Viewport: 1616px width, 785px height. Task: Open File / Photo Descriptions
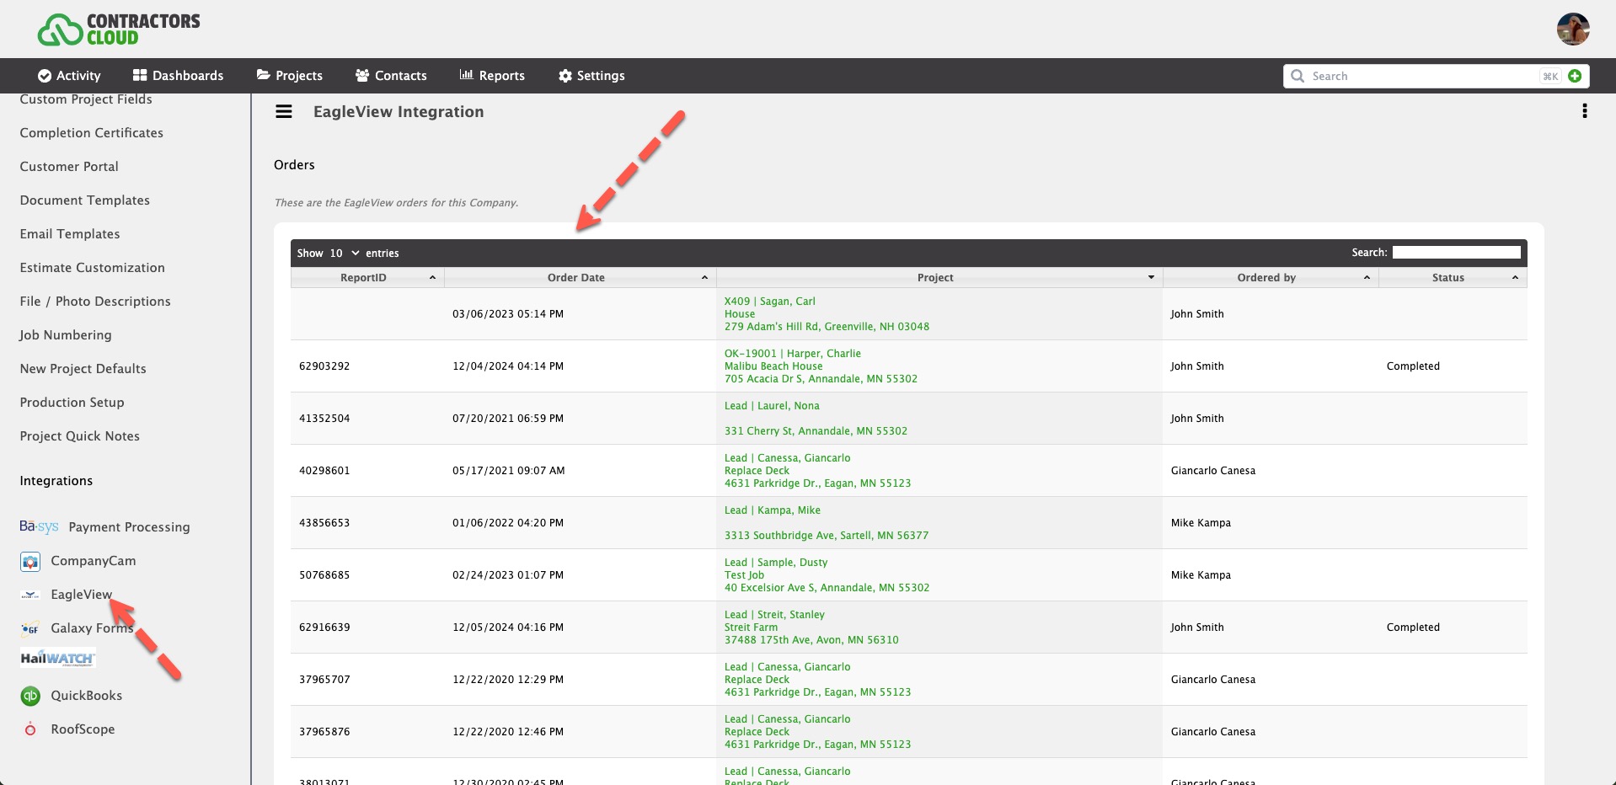click(x=95, y=302)
